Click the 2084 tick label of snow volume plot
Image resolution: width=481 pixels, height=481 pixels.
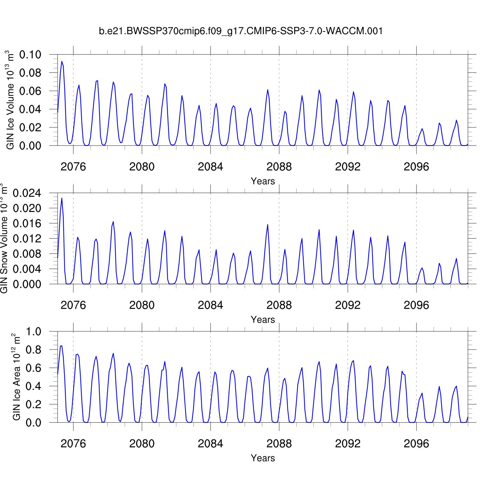tap(210, 305)
